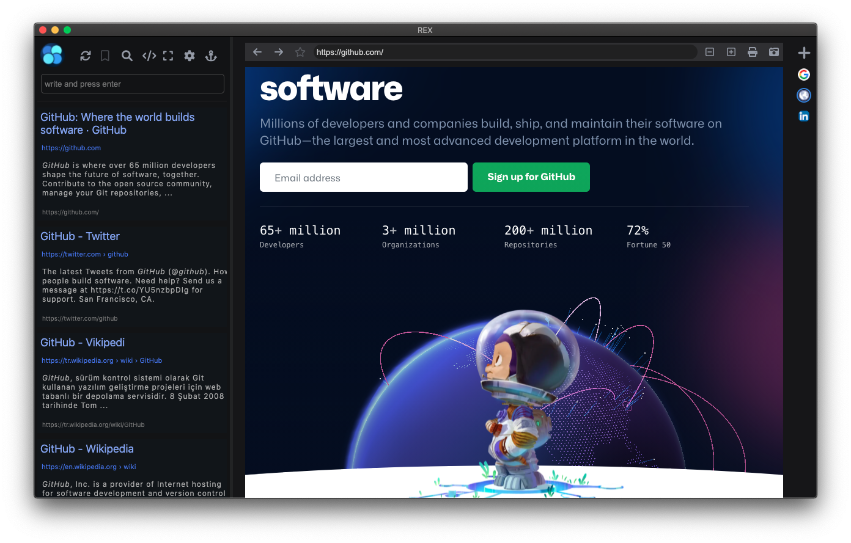851x543 pixels.
Task: Click the en.wikipedia.org › wiki link
Action: 89,467
